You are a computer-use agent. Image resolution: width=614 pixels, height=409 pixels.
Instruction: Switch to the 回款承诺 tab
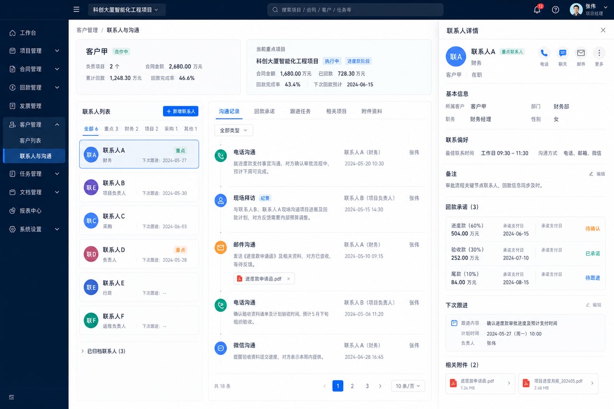[264, 111]
